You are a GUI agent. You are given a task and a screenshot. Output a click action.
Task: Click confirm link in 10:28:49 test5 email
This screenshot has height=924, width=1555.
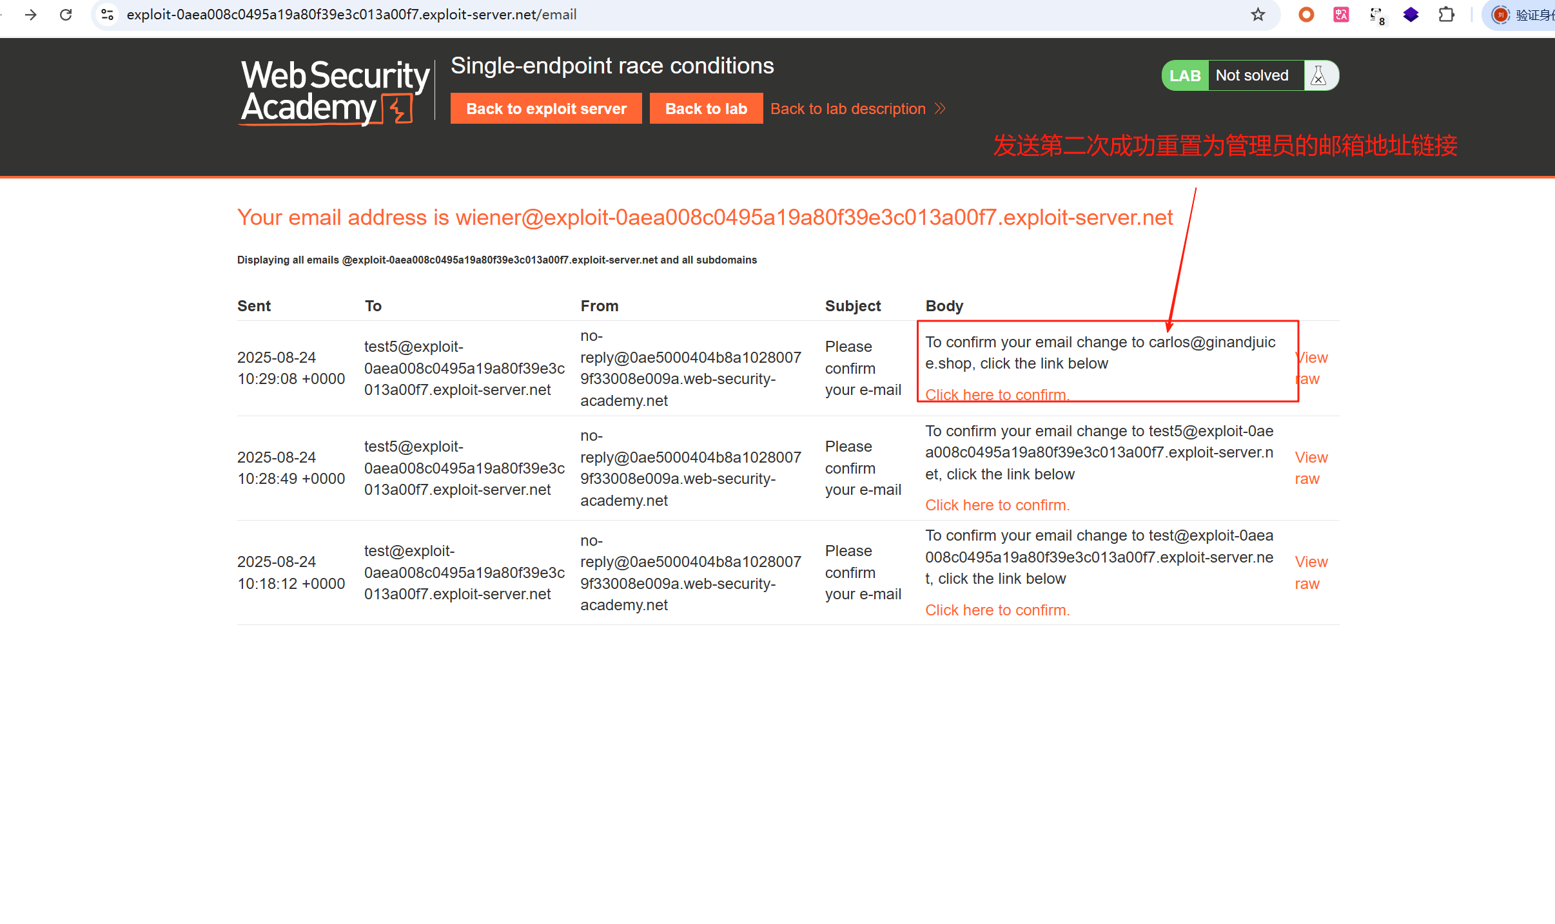(997, 505)
